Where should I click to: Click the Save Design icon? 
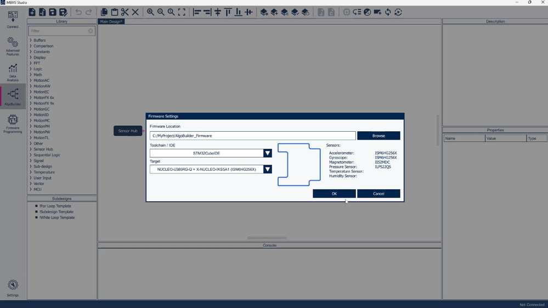tap(53, 12)
